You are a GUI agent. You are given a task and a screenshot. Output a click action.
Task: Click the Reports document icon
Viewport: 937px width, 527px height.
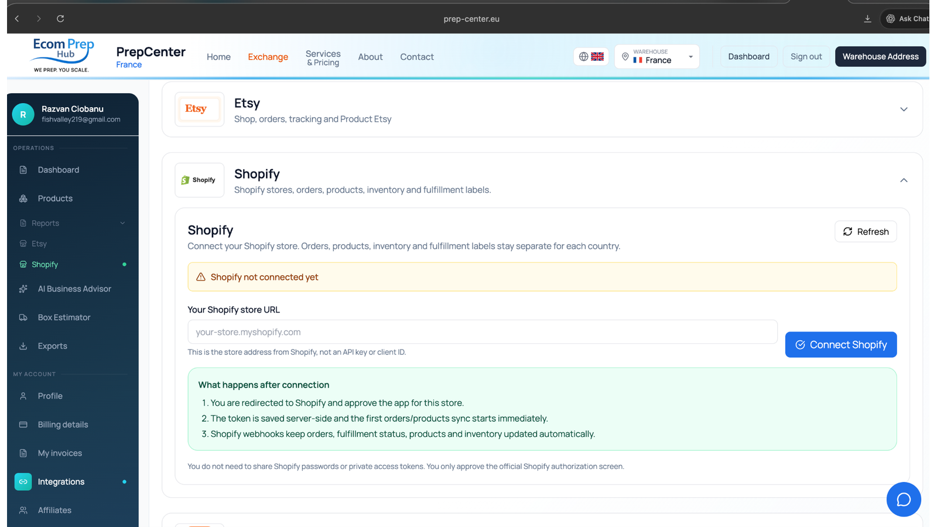tap(23, 223)
